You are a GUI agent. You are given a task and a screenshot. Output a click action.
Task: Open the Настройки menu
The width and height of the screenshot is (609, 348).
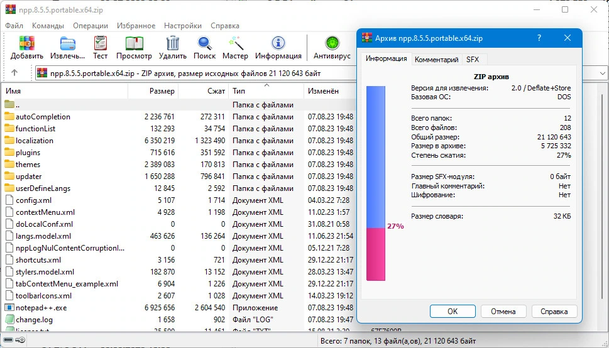tap(183, 26)
